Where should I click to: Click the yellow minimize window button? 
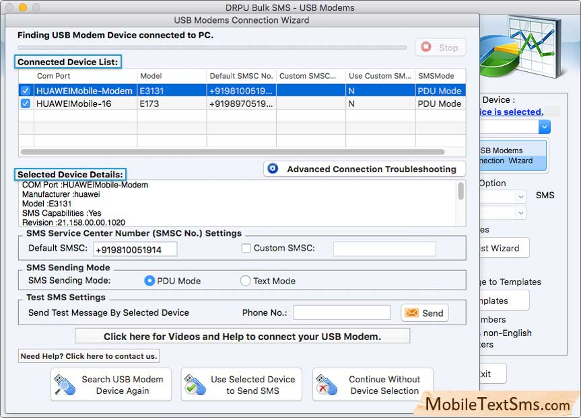23,7
